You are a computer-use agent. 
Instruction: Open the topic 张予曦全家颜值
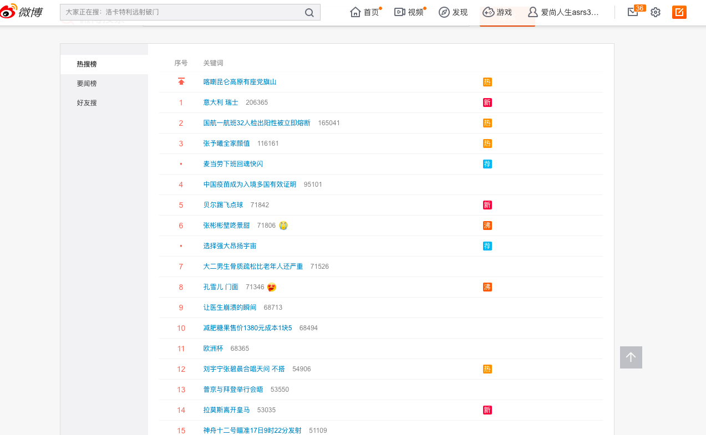tap(227, 144)
